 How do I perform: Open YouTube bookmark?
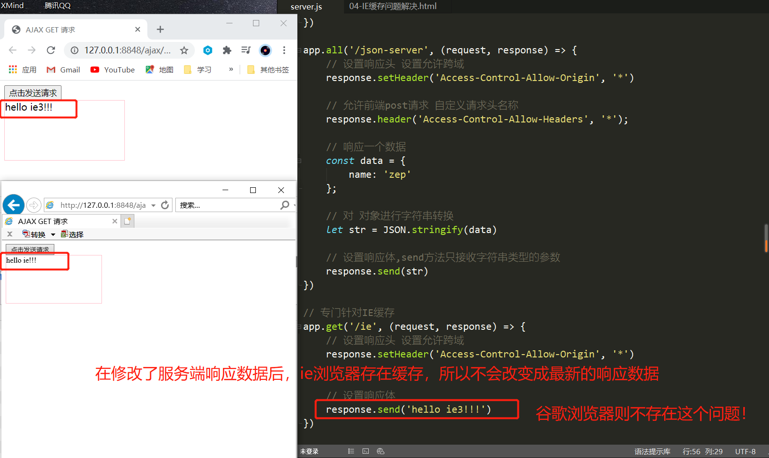(112, 70)
